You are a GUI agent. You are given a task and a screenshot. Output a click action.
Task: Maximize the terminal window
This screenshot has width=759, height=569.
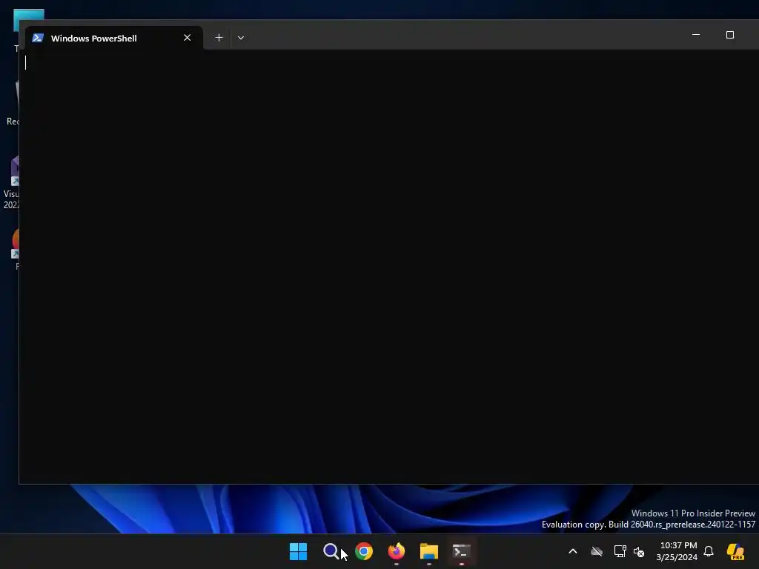click(730, 35)
